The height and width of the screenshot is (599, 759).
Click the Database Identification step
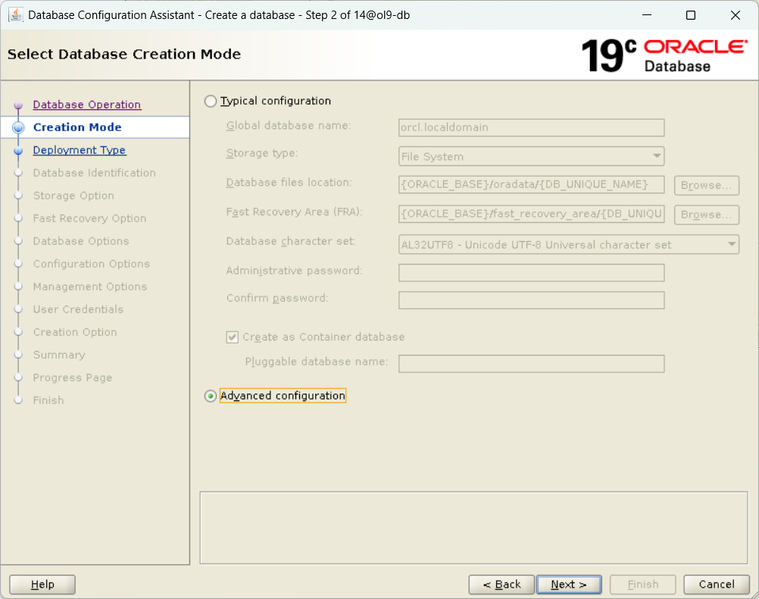(x=95, y=173)
